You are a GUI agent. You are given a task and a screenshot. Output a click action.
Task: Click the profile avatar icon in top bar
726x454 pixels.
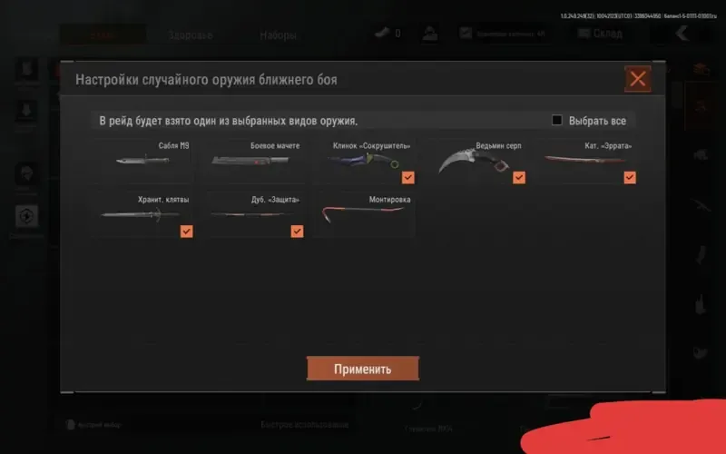pos(429,34)
